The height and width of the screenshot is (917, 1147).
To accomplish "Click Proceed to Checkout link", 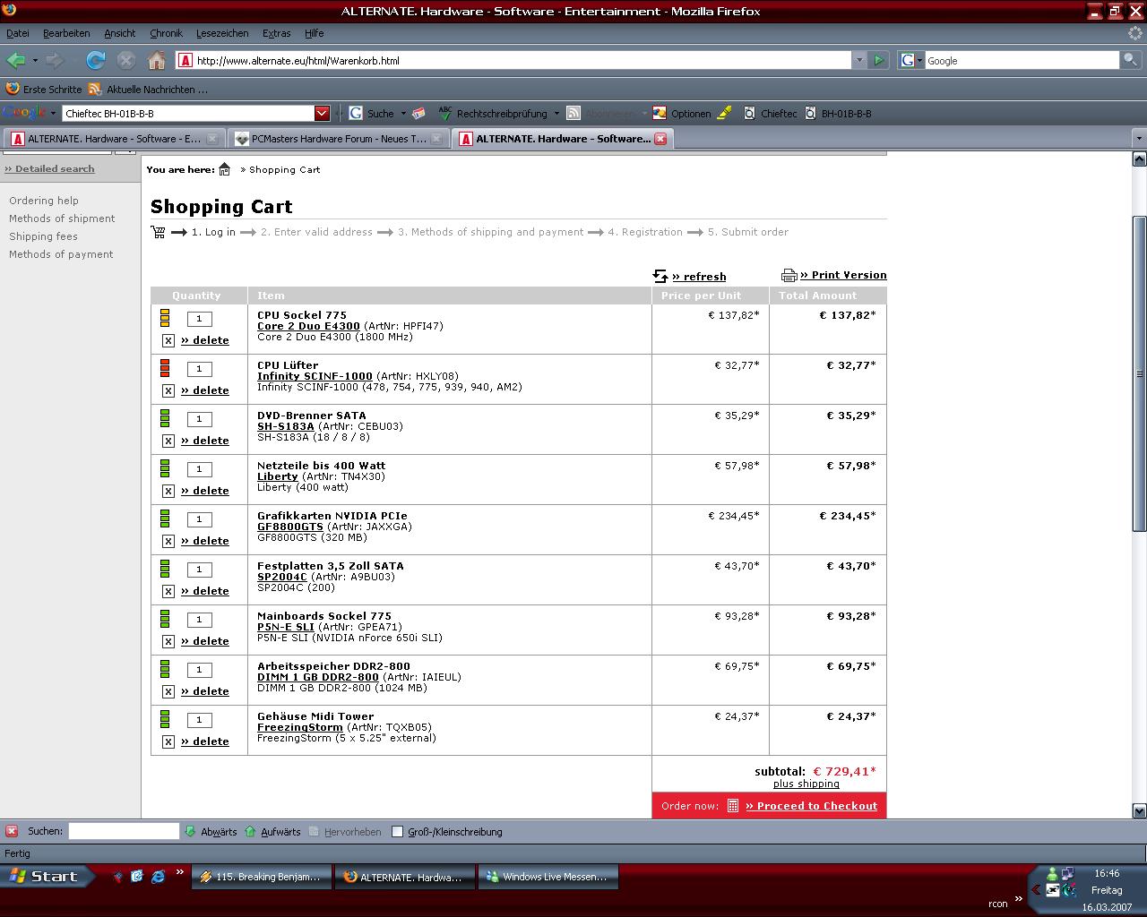I will tap(810, 806).
